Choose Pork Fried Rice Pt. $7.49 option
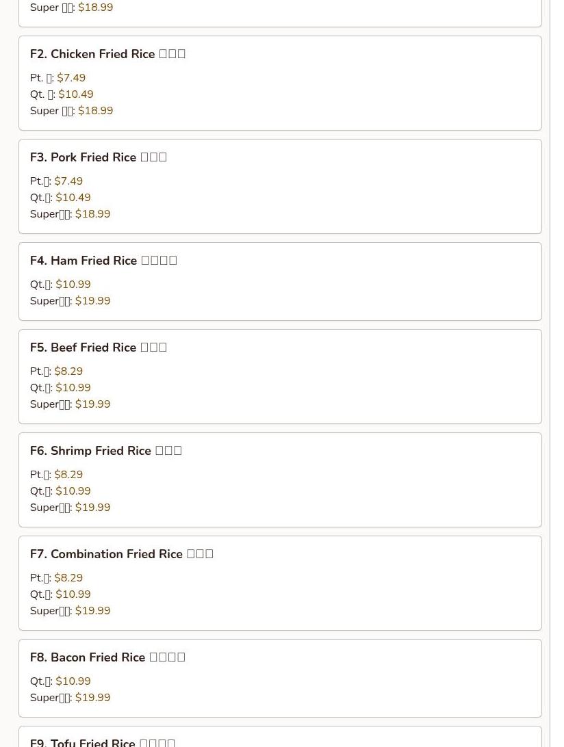Screen dimensions: 564x747 click(x=56, y=181)
